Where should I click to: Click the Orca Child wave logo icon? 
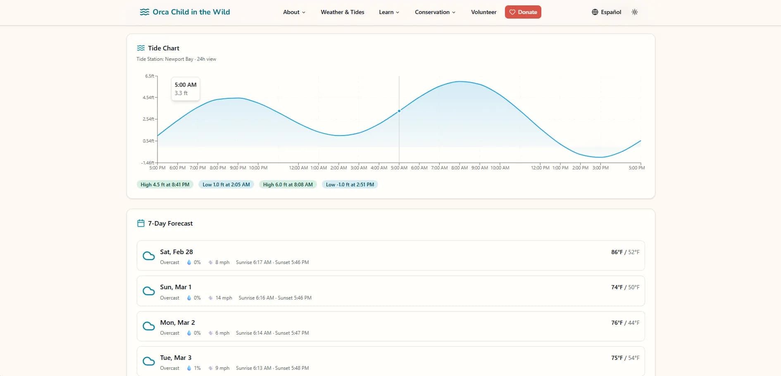tap(144, 12)
